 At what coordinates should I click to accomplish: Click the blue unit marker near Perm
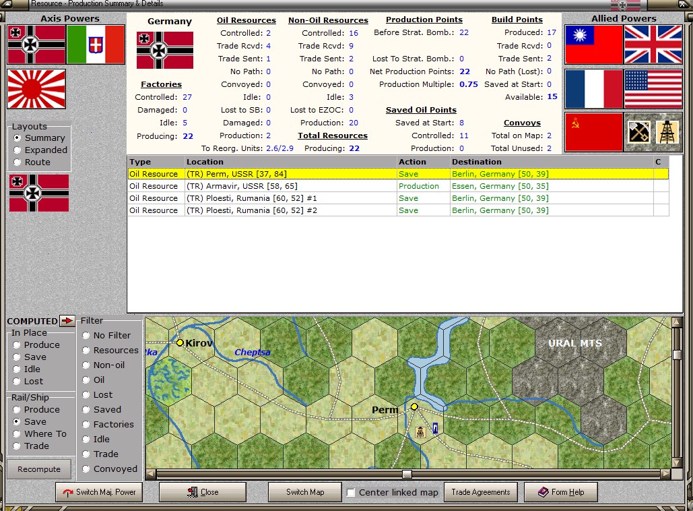pos(435,428)
